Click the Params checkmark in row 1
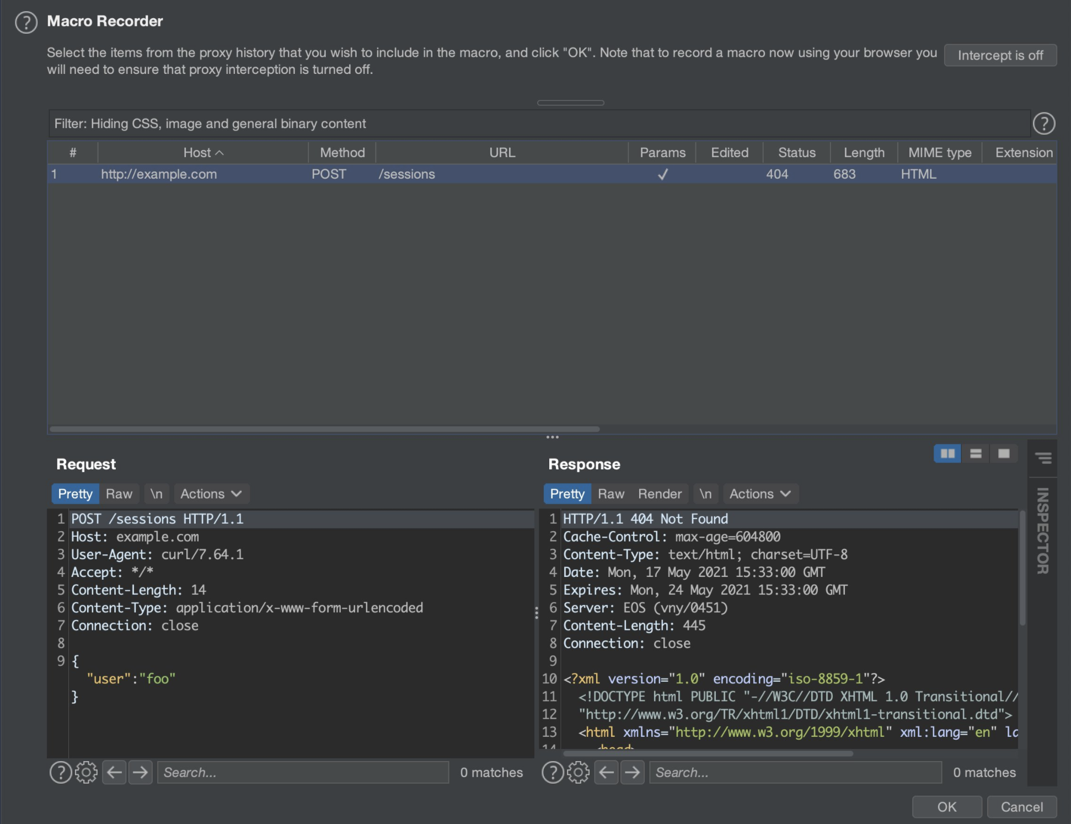 (x=663, y=174)
